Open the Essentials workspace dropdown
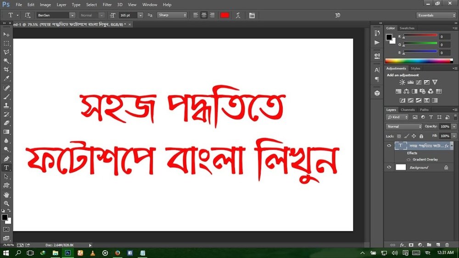The image size is (459, 258). pyautogui.click(x=436, y=15)
